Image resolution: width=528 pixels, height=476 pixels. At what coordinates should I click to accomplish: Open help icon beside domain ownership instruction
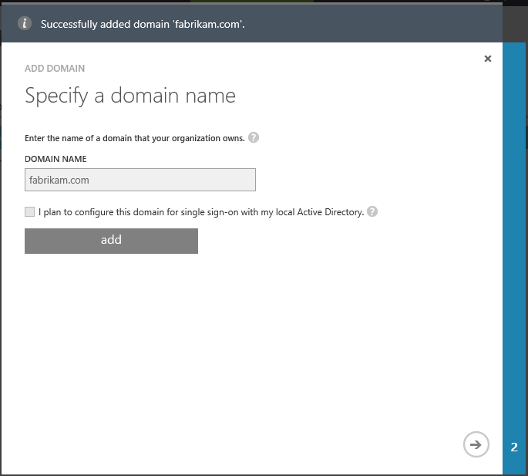tap(254, 138)
